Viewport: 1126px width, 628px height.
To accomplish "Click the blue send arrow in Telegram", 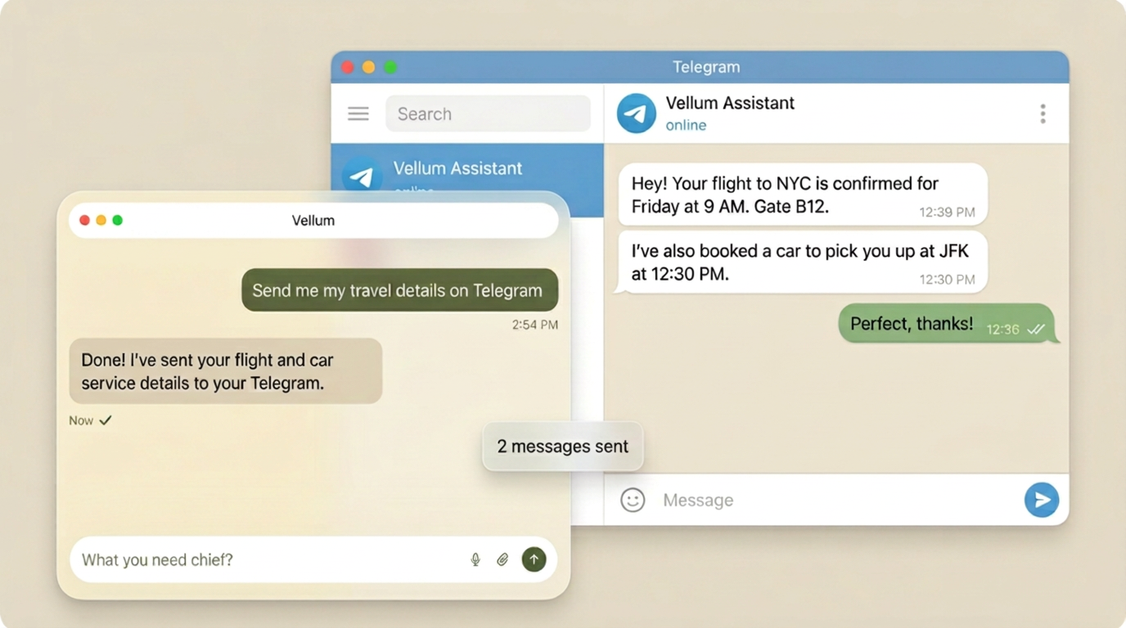I will [1042, 500].
